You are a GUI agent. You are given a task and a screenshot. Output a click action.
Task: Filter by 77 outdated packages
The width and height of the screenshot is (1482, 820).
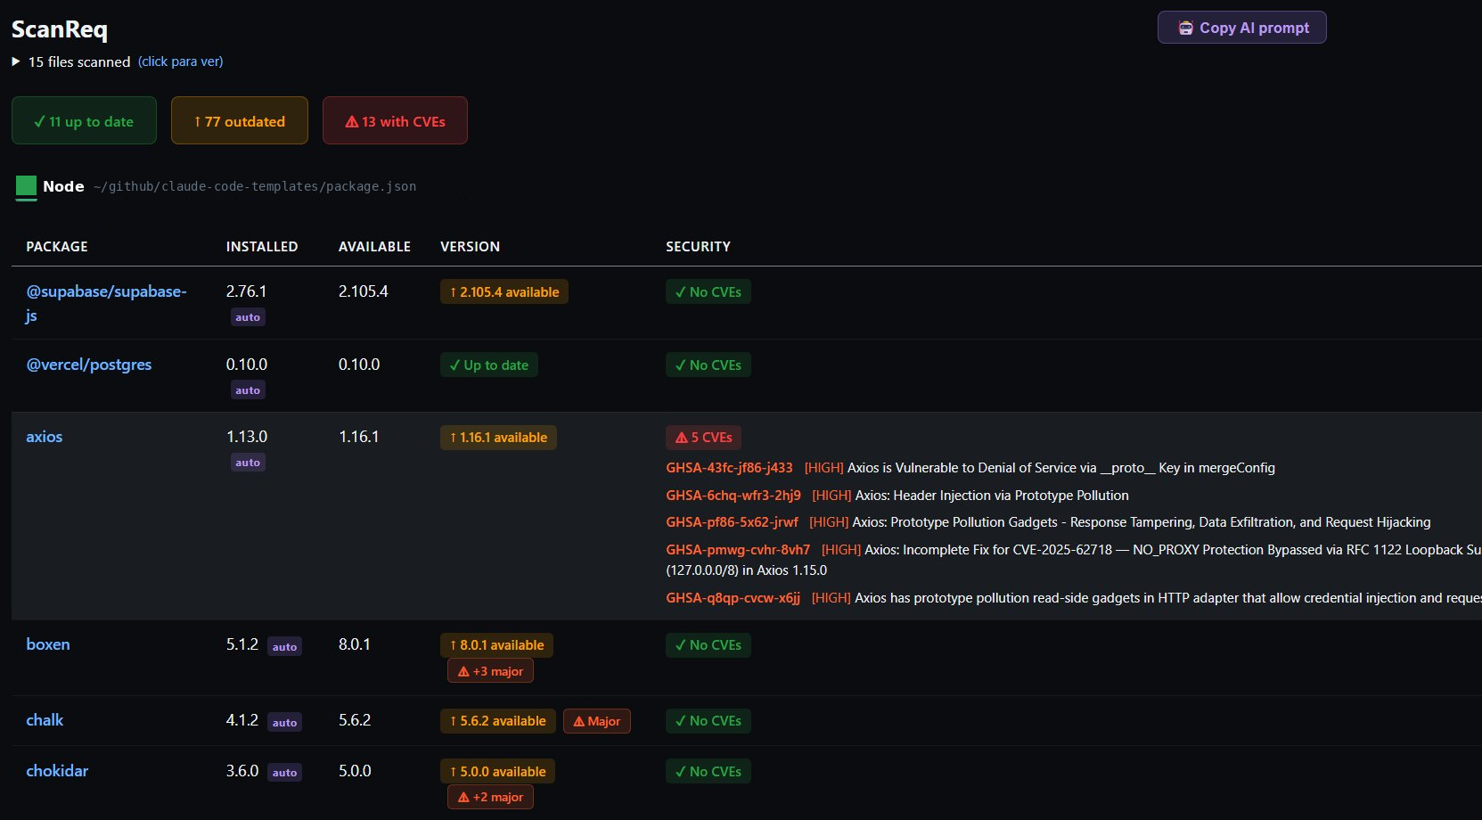[x=240, y=121]
